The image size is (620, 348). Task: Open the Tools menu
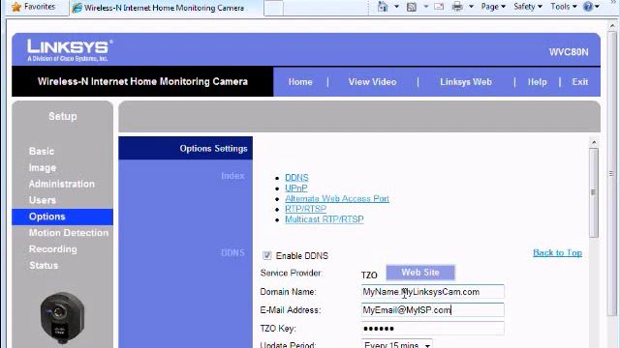(x=564, y=7)
